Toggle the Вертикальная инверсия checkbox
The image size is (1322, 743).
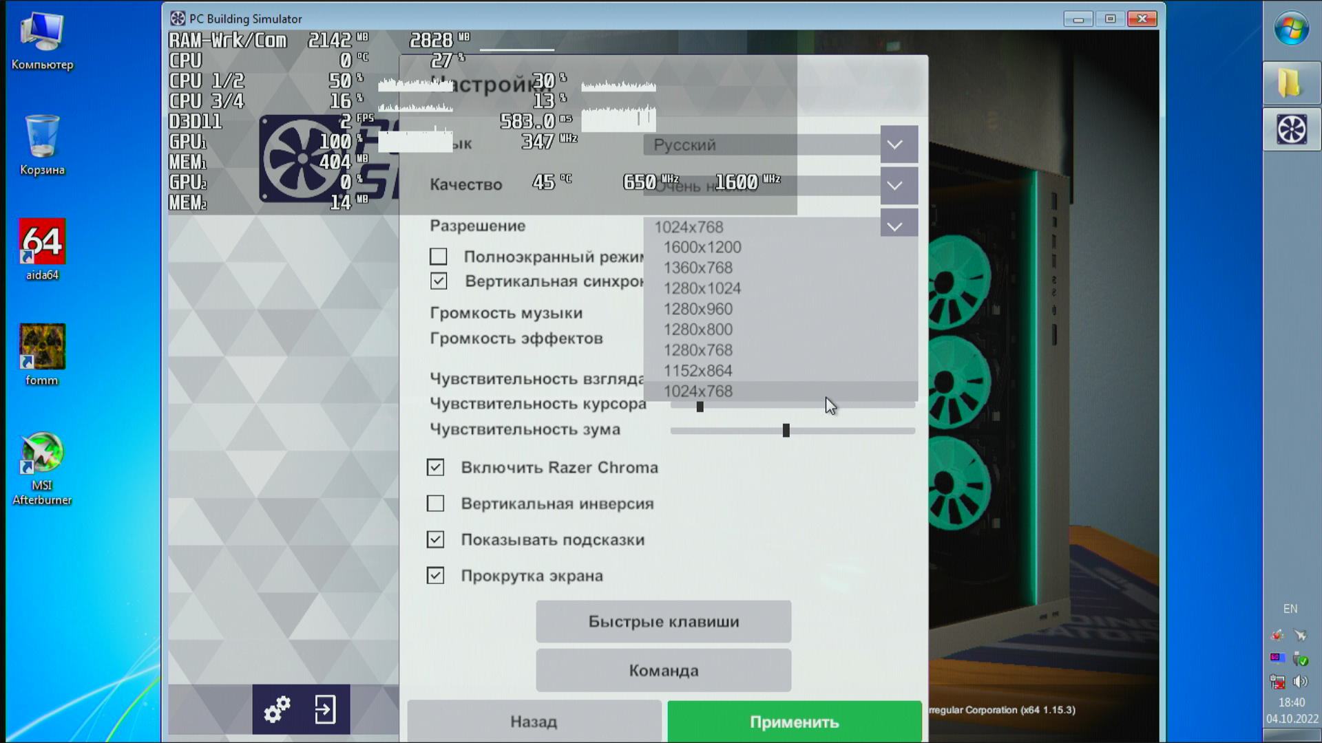coord(435,504)
